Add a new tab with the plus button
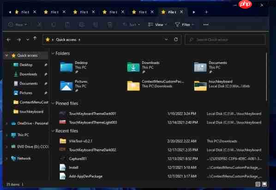276x190 pixels. click(x=206, y=12)
